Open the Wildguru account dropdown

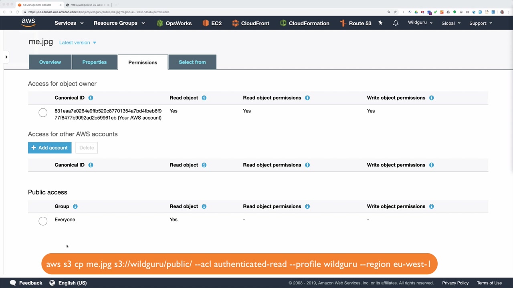[420, 23]
